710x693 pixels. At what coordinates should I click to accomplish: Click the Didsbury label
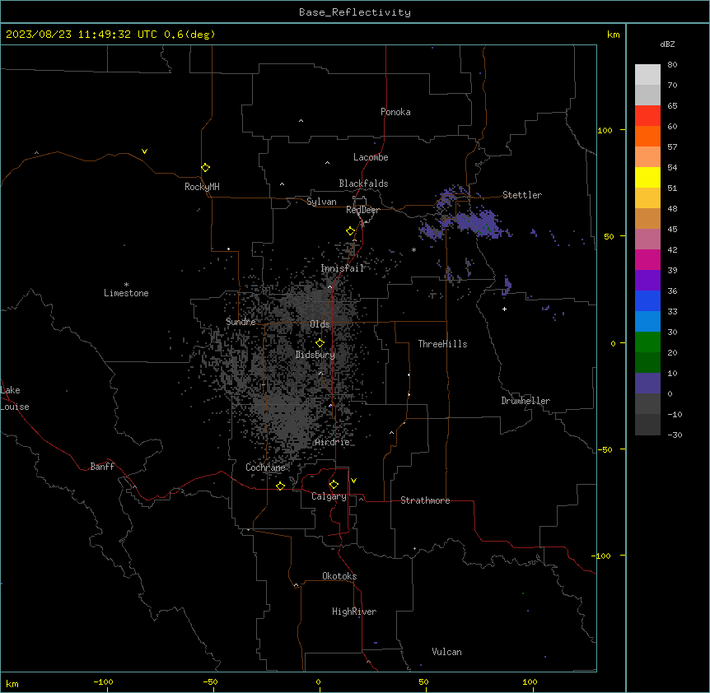click(x=315, y=355)
